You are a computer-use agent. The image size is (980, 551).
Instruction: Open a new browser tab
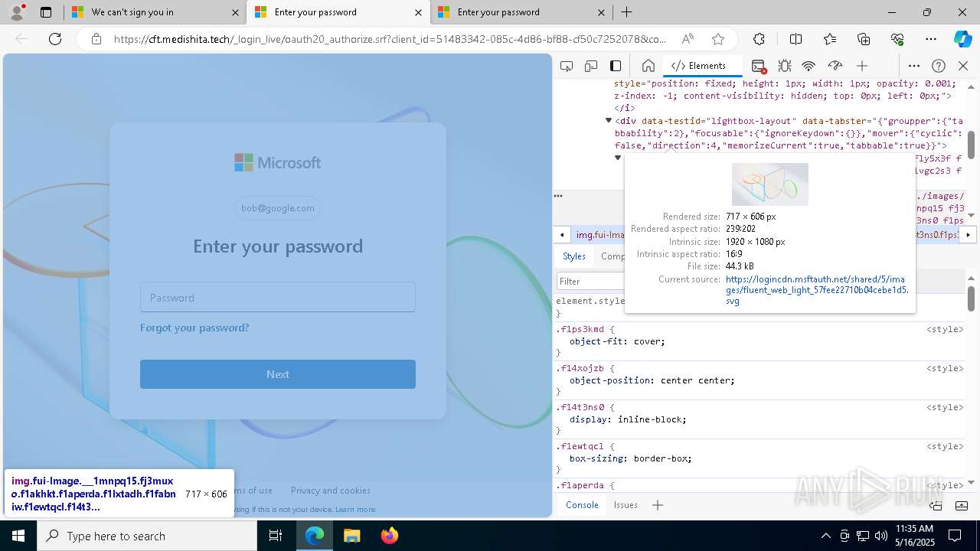tap(626, 12)
